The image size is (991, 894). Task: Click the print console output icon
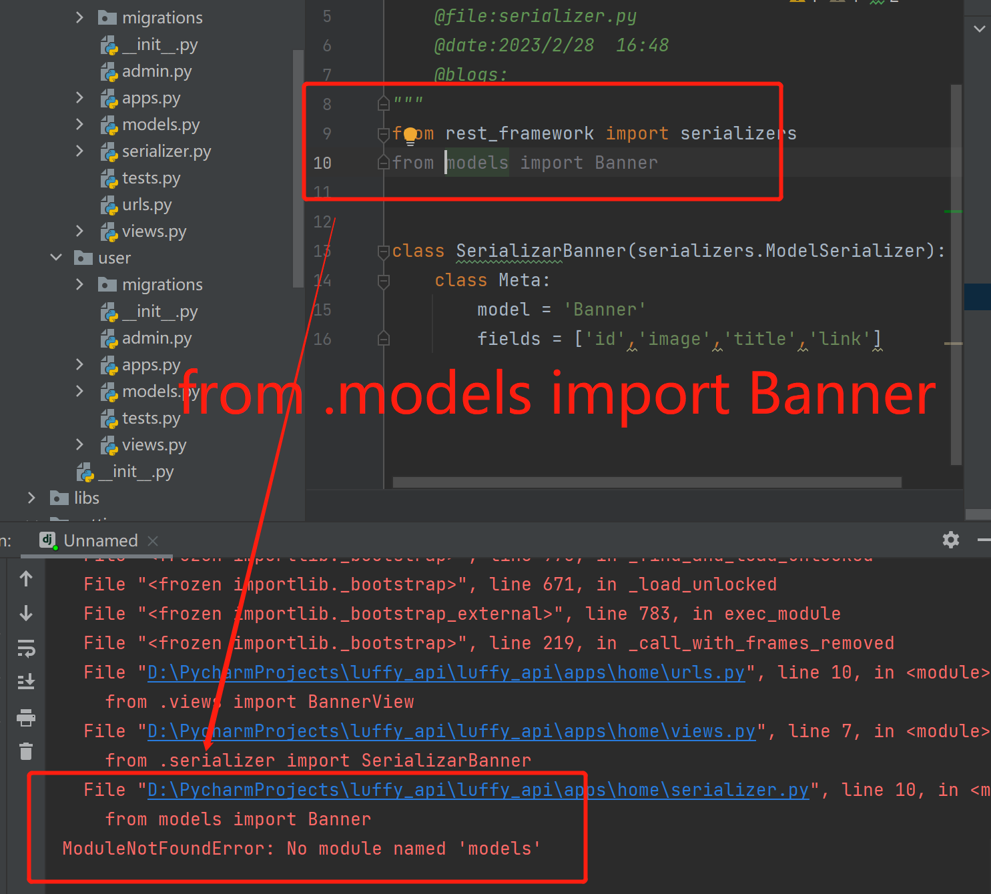tap(26, 718)
